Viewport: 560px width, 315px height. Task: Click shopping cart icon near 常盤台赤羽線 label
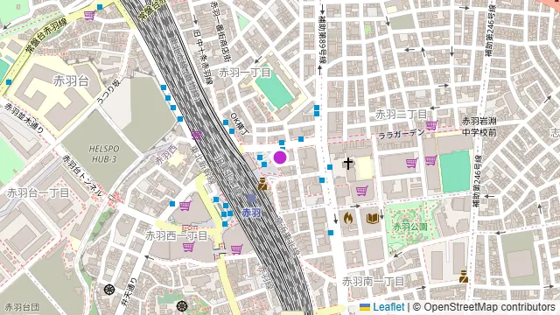[x=89, y=15]
